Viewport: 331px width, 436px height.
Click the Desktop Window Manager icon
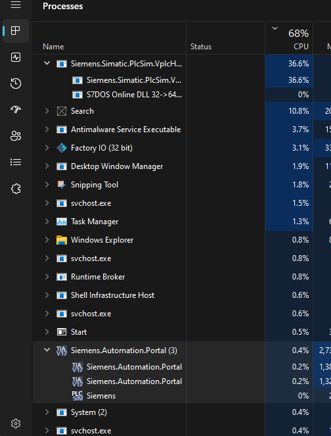click(x=62, y=166)
